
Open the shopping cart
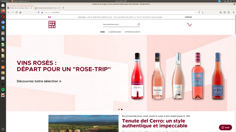tap(189, 25)
